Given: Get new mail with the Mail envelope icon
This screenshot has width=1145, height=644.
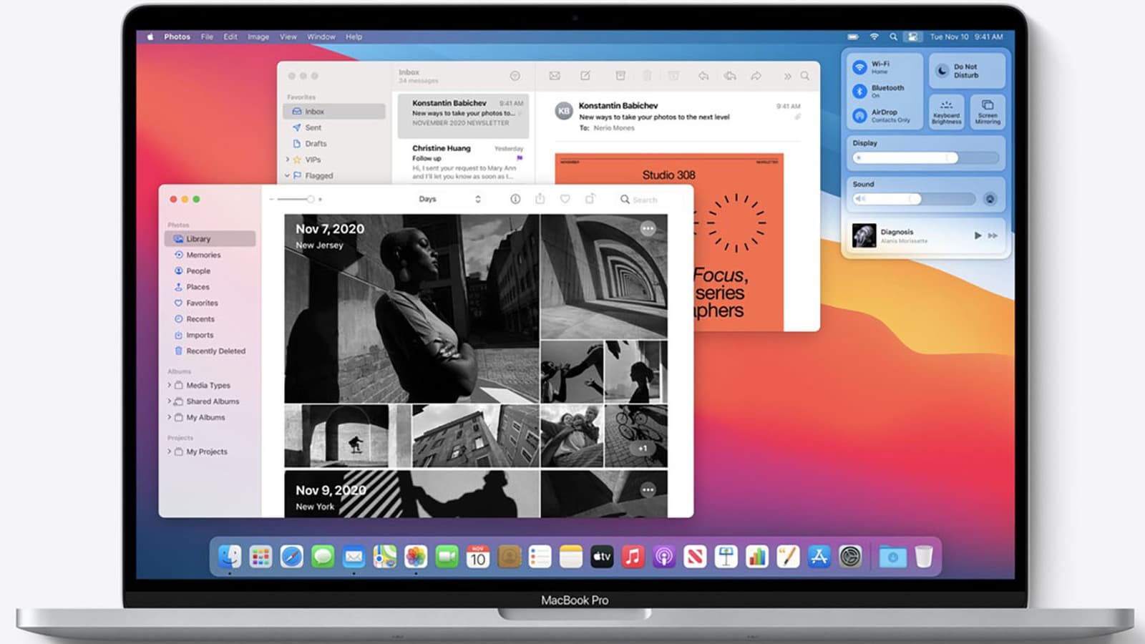Looking at the screenshot, I should click(x=555, y=76).
